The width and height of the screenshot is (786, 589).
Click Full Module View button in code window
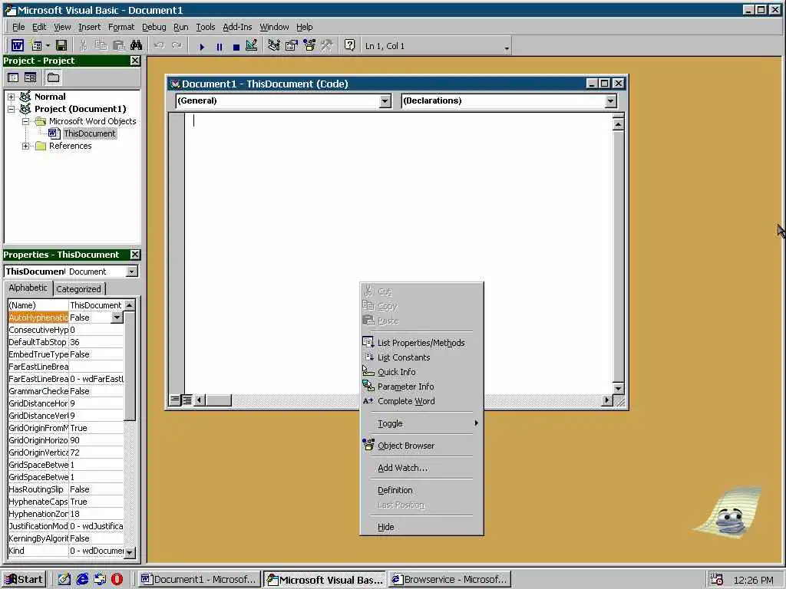point(187,400)
